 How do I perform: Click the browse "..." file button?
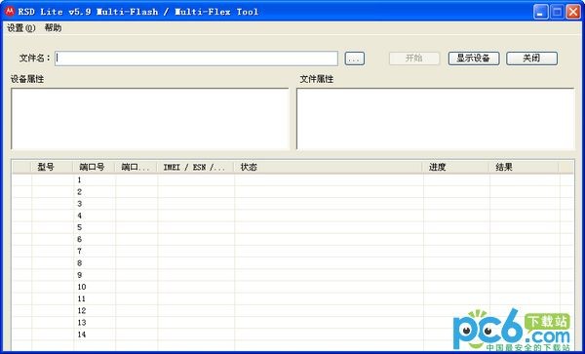[x=355, y=59]
